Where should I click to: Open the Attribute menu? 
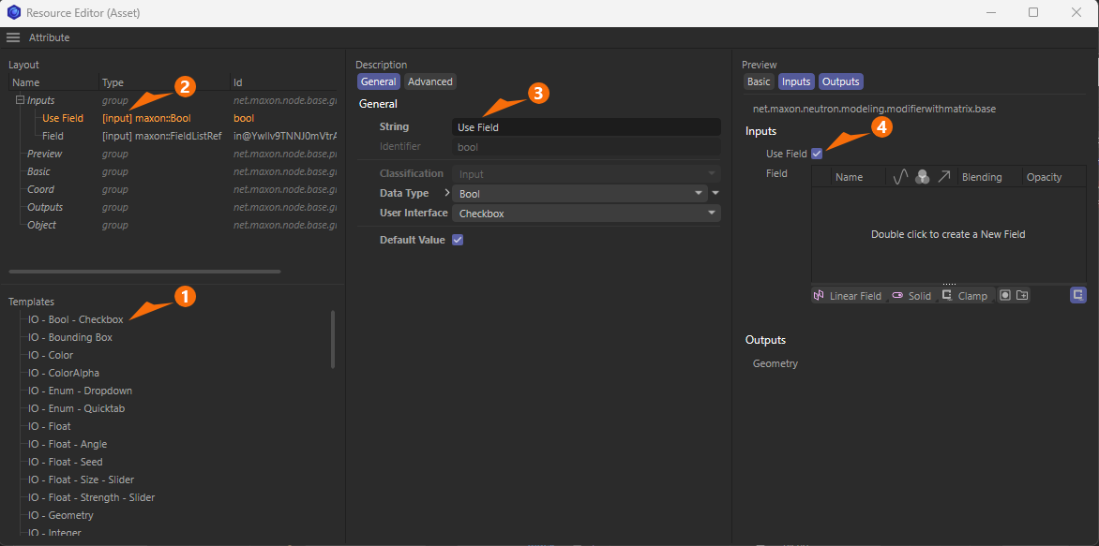pos(49,37)
